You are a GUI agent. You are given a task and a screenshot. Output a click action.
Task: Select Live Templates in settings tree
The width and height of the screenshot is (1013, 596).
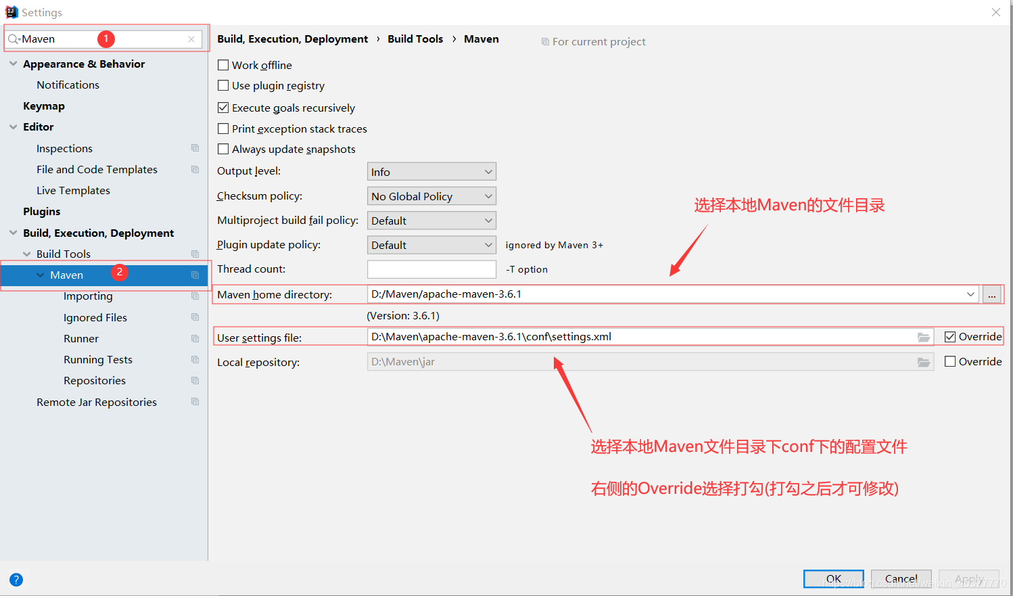click(73, 190)
